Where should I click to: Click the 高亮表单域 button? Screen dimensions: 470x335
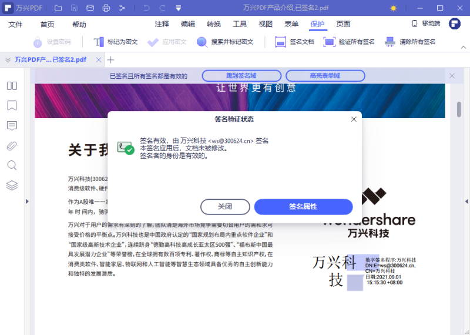click(x=325, y=76)
